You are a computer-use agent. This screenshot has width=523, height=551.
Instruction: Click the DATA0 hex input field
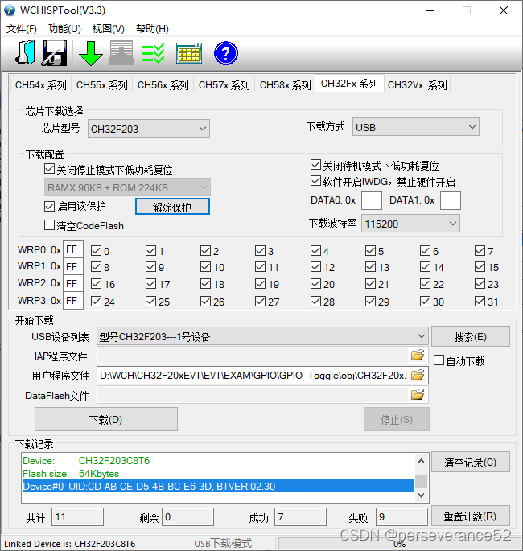[372, 200]
